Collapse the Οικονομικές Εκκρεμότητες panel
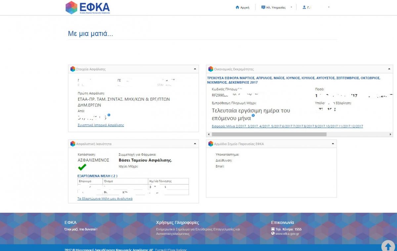397x251 pixels. point(389,69)
